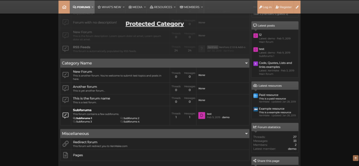
Task: Click the forum icon beside RSS Feeds
Action: 66,49
